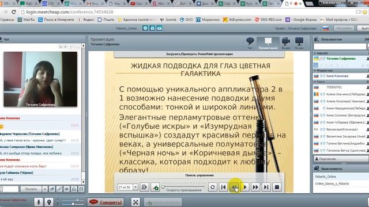Toggle the microphone button
Image resolution: width=369 pixels, height=207 pixels.
[x=39, y=202]
